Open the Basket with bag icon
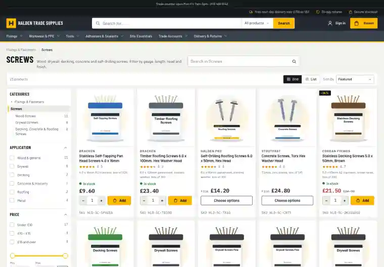Viewport: 384px width, 267px height. (x=364, y=23)
